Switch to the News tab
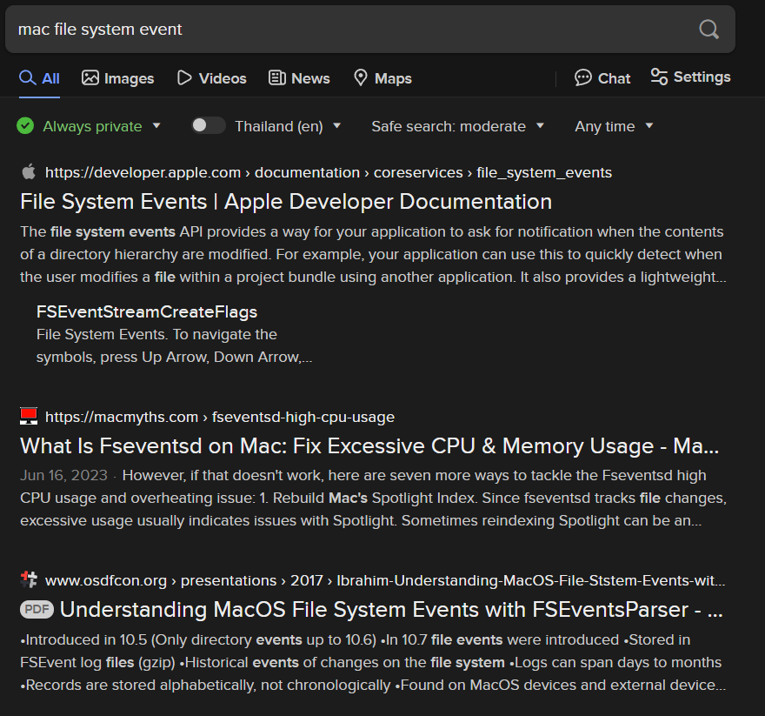This screenshot has width=765, height=716. (x=299, y=78)
